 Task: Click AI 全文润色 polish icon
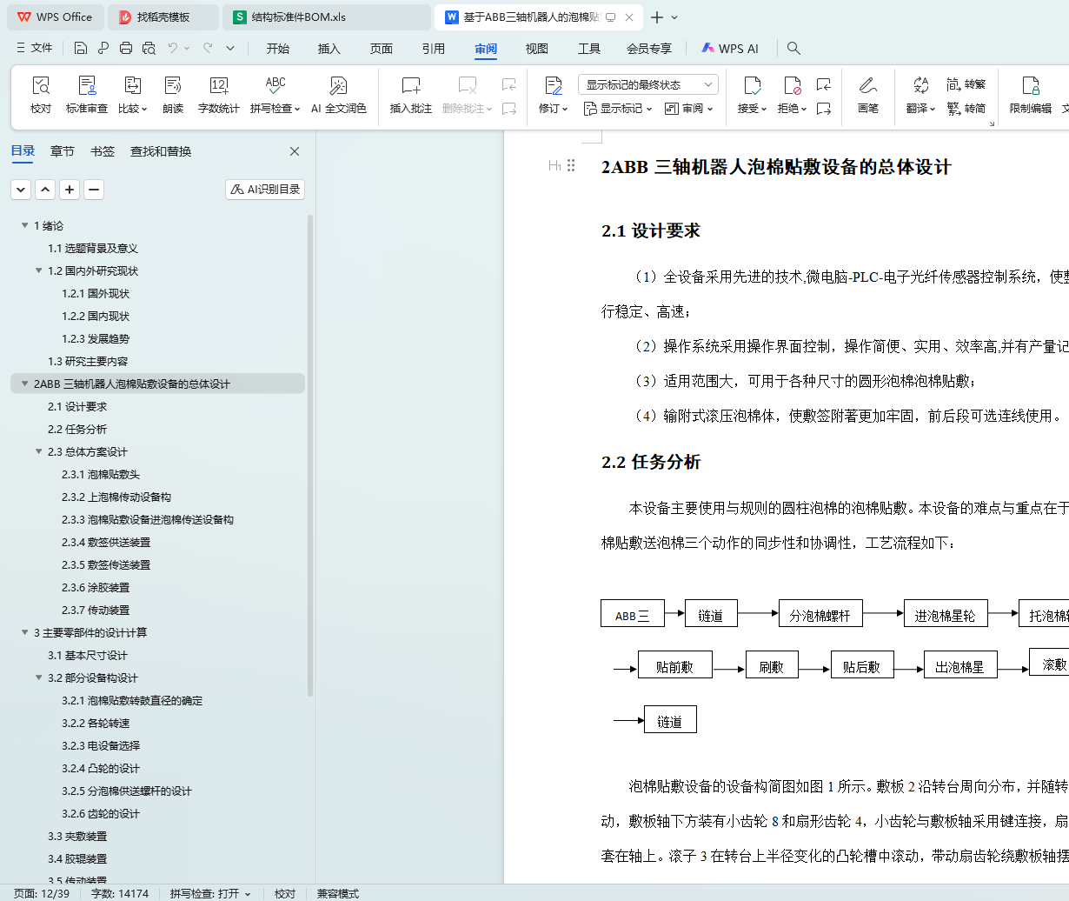[338, 85]
